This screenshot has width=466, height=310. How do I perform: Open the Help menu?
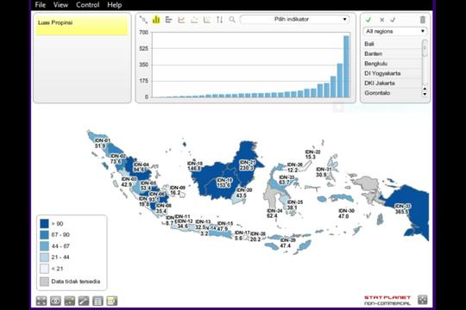(x=115, y=5)
